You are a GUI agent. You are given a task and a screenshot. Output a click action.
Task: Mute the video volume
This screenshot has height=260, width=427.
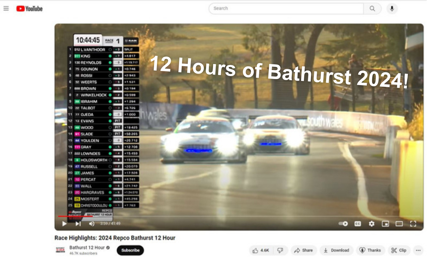pyautogui.click(x=92, y=224)
